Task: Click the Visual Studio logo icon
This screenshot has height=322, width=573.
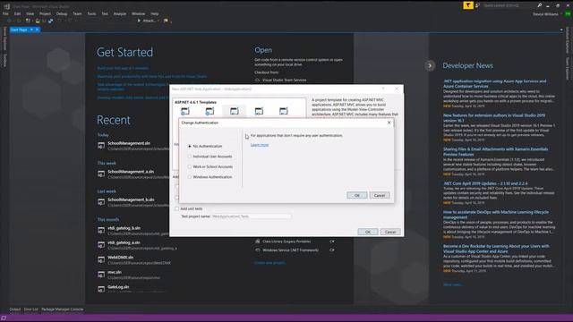Action: coord(6,6)
